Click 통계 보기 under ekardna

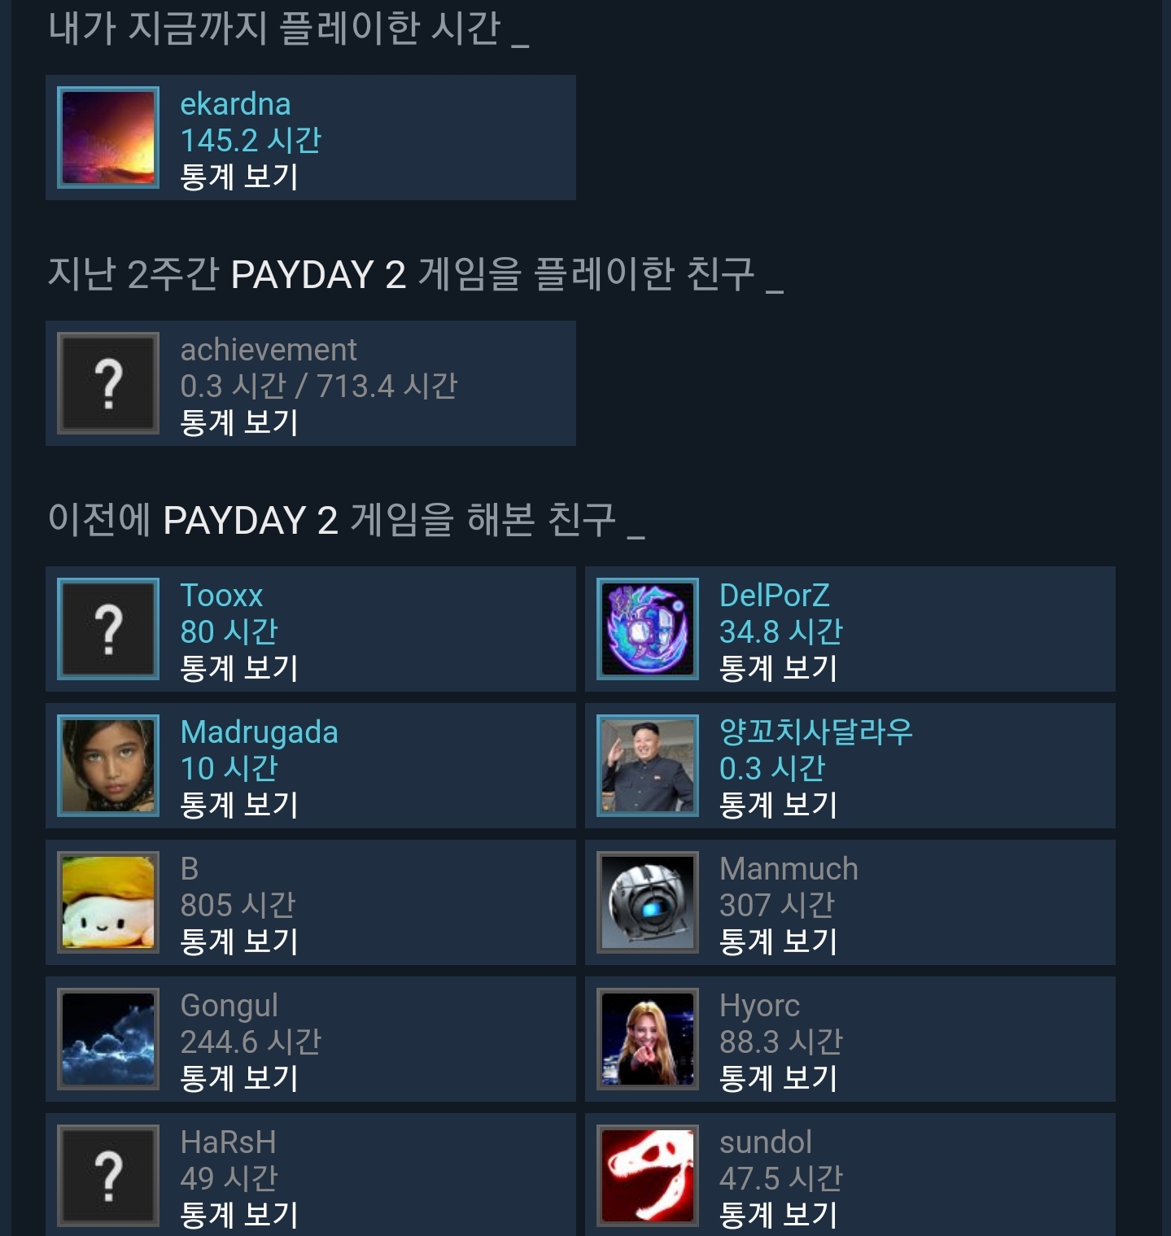[239, 177]
